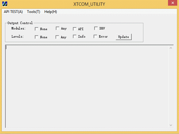The height and width of the screenshot is (134, 179).
Task: Open the API TEST(A) menu
Action: coord(13,12)
